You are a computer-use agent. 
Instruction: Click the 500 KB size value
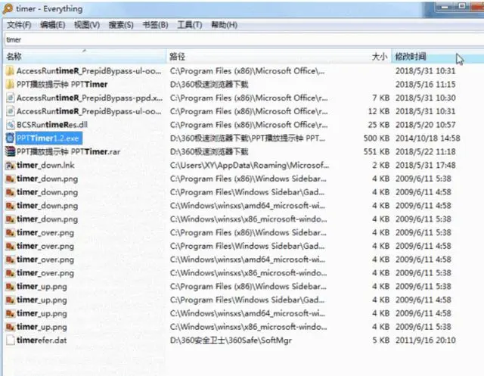click(377, 138)
